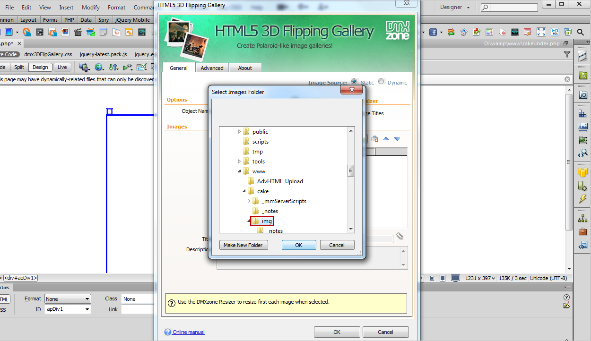Select the Dynamic image source radio button
591x341 pixels.
[x=381, y=81]
